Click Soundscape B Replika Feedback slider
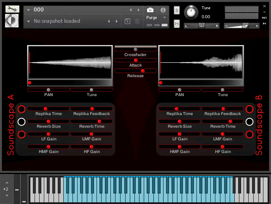The width and height of the screenshot is (271, 204). coord(223,109)
